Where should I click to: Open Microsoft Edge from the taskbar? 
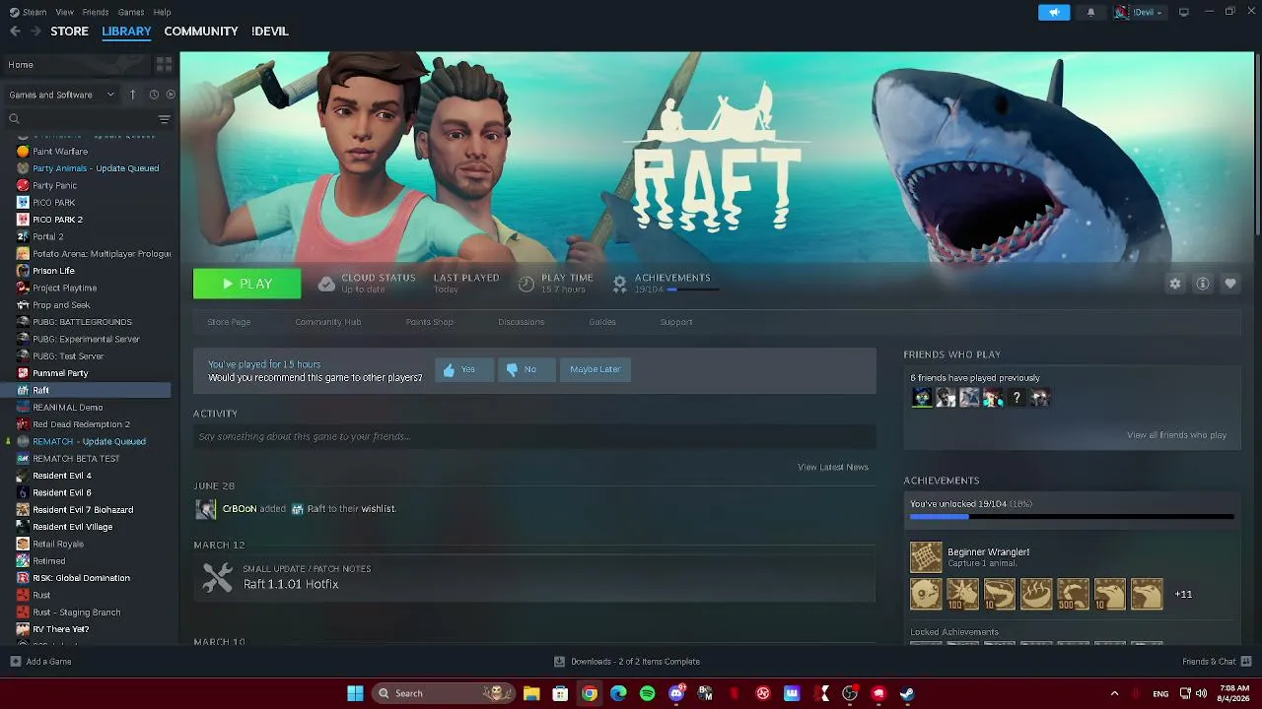618,693
